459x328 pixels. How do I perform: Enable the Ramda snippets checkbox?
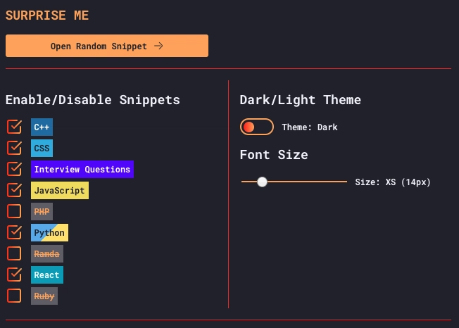tap(14, 253)
